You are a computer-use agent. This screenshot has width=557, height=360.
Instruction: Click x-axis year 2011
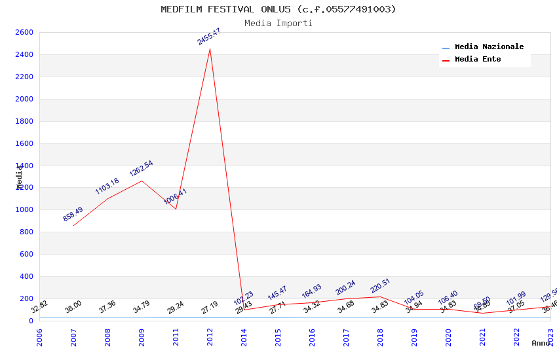(x=176, y=337)
